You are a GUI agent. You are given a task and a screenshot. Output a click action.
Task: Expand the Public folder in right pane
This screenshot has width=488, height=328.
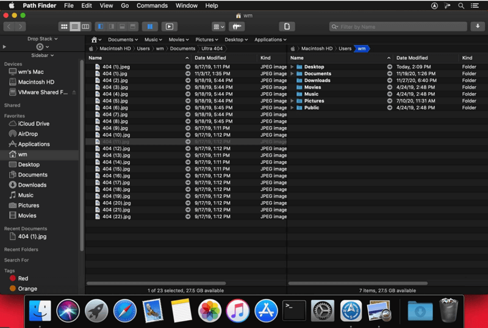pos(292,108)
